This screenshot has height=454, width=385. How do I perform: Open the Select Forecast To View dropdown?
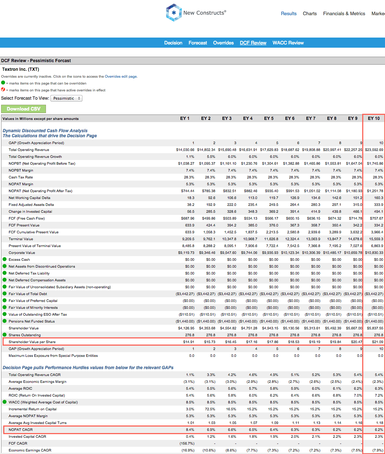click(x=66, y=98)
